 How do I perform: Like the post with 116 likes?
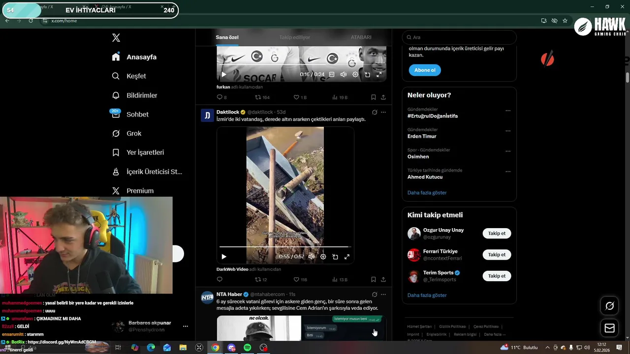pyautogui.click(x=300, y=279)
